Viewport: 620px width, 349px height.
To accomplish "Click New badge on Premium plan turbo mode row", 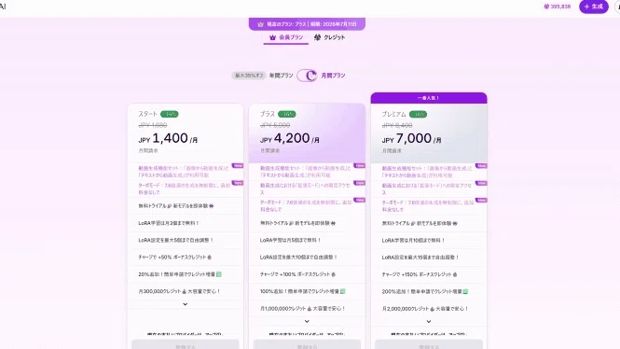I will click(481, 201).
